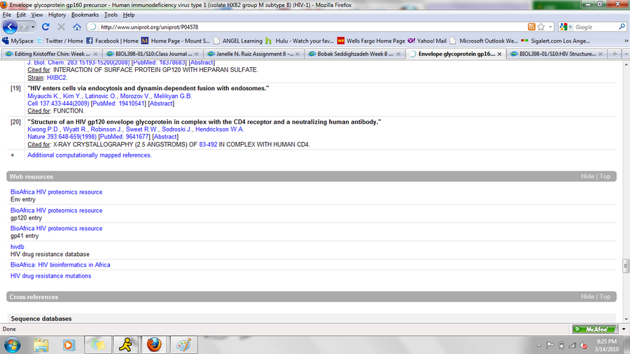Click the stop loading X icon

[61, 27]
